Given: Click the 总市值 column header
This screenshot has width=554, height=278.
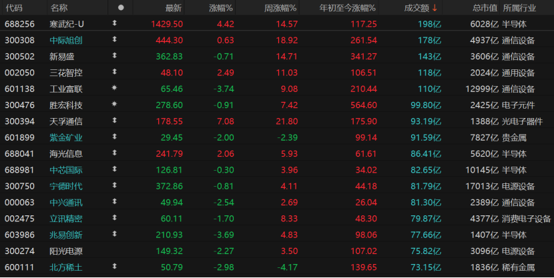Looking at the screenshot, I should click(x=485, y=8).
